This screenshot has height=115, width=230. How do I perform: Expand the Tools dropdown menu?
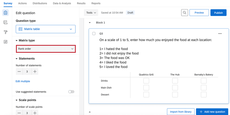coord(91,13)
